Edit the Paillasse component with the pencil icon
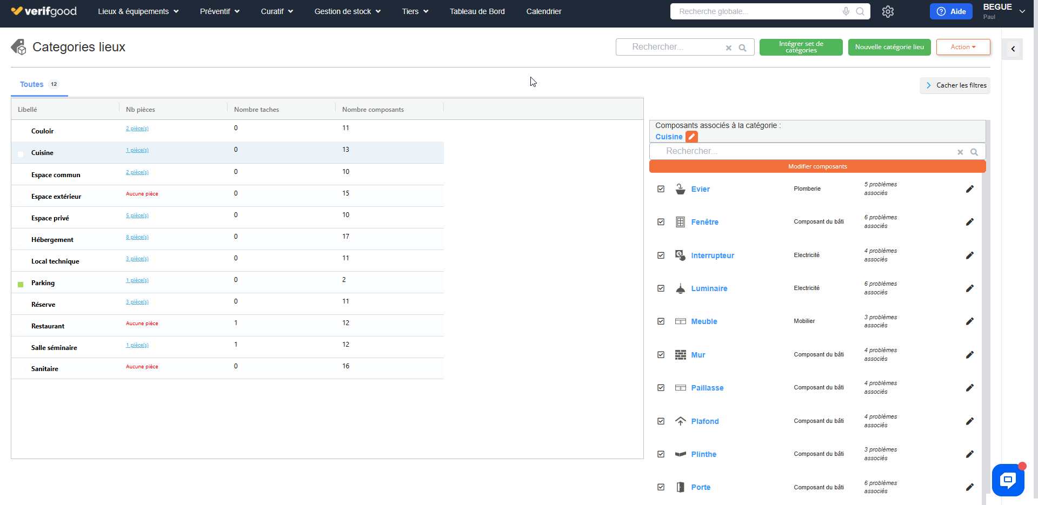 [970, 388]
